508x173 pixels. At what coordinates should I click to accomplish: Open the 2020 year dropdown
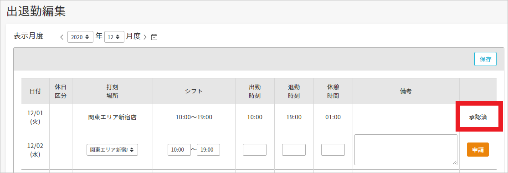coord(80,37)
